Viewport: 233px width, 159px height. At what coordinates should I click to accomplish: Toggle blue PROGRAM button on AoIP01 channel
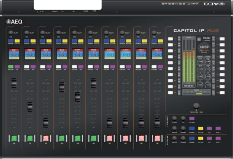click(106, 41)
